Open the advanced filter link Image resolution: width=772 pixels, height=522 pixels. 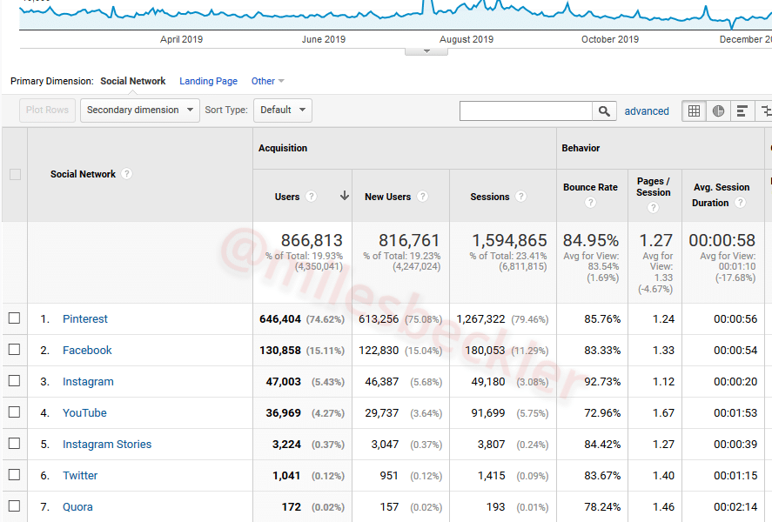(x=647, y=111)
